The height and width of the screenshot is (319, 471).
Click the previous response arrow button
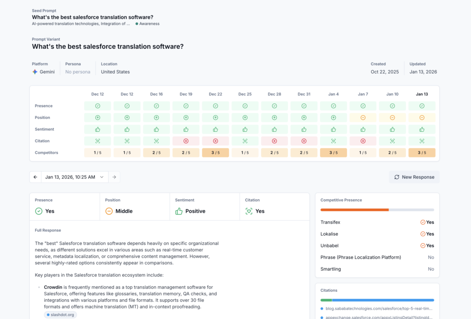(35, 177)
